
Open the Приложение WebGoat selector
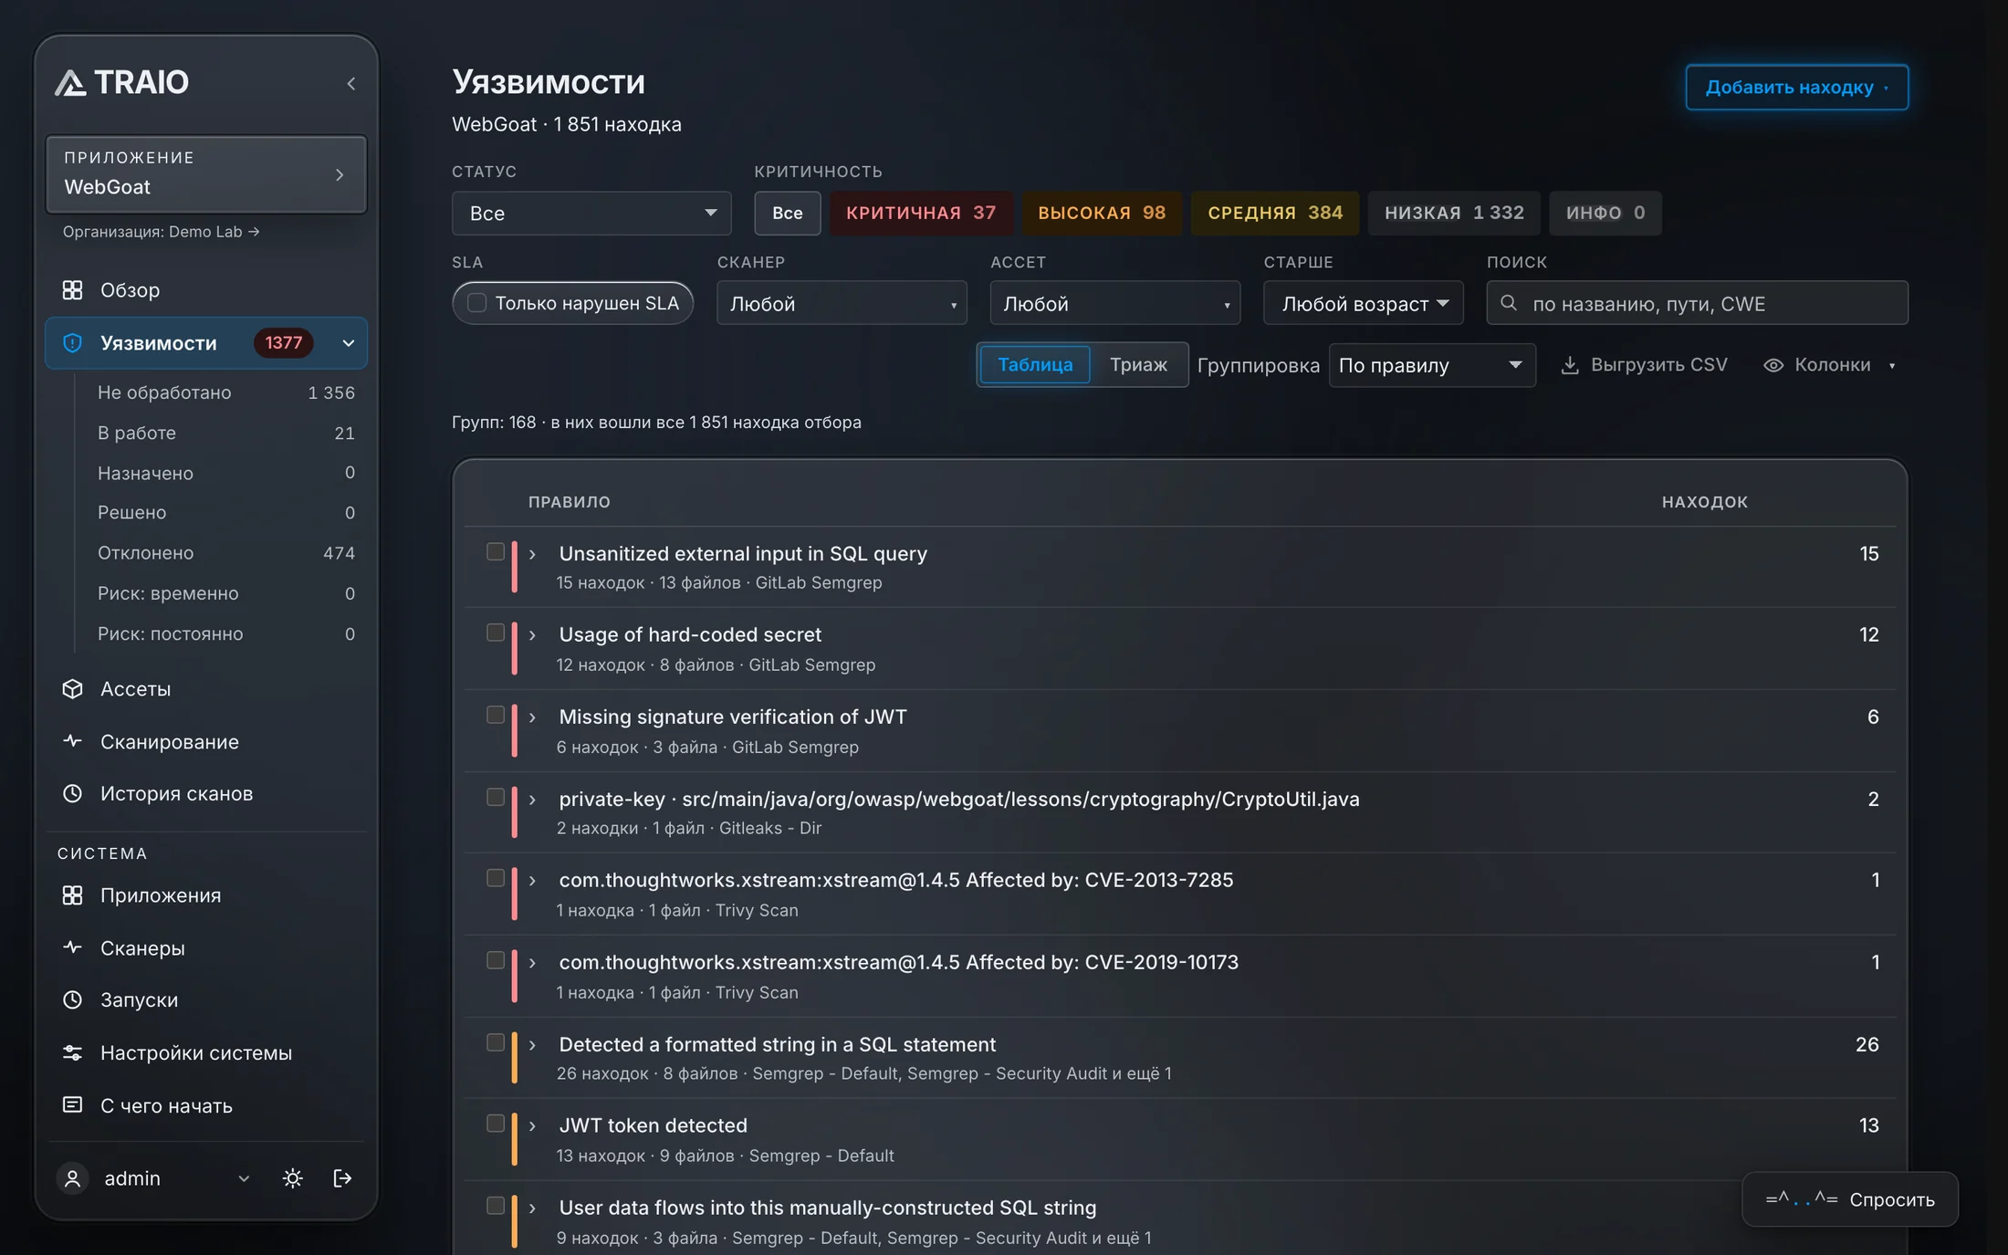[206, 173]
